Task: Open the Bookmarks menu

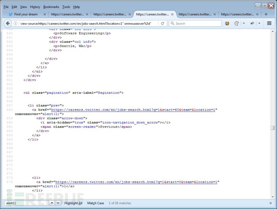Action: [x=51, y=7]
